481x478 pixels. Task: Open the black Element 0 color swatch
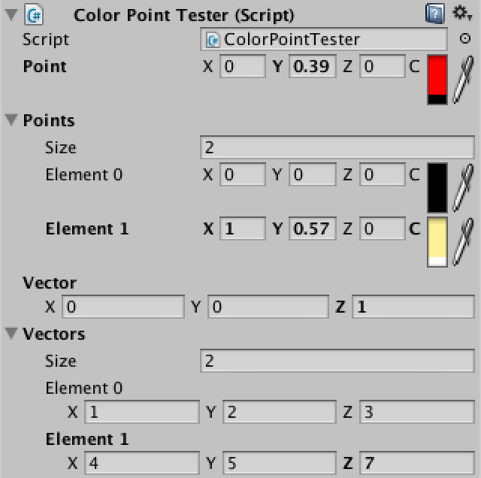(437, 188)
